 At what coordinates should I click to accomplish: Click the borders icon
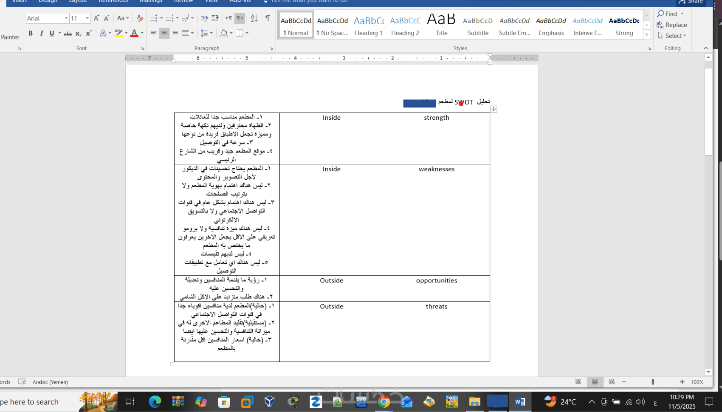click(x=239, y=33)
